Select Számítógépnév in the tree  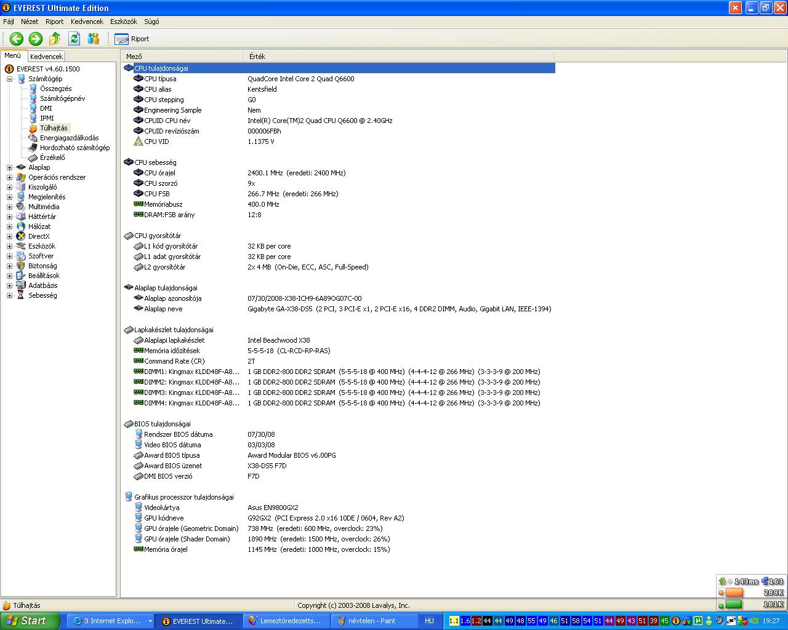(x=62, y=98)
